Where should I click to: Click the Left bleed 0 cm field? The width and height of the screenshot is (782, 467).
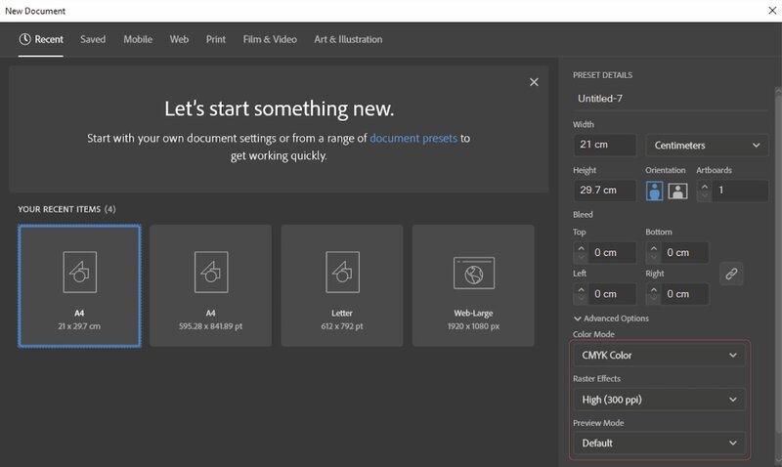coord(613,294)
